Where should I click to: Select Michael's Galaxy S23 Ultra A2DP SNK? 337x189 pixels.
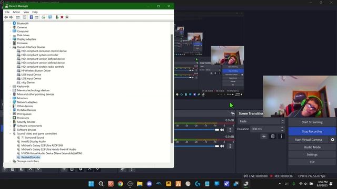(42, 145)
